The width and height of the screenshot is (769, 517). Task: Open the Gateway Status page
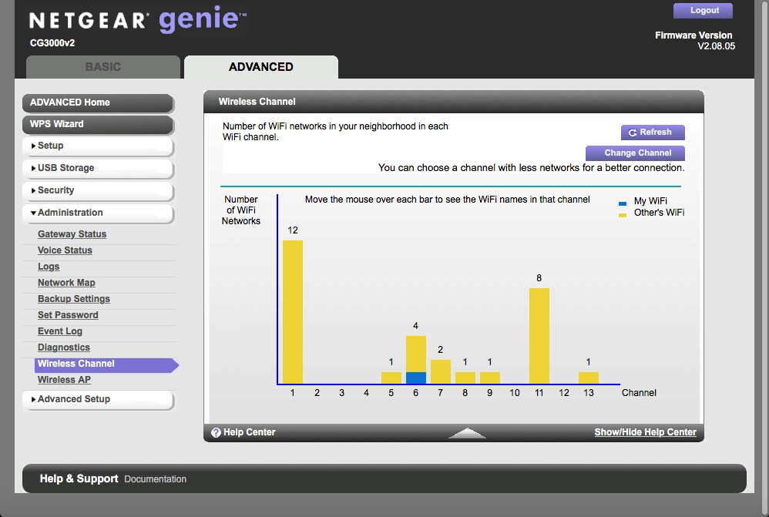(72, 234)
